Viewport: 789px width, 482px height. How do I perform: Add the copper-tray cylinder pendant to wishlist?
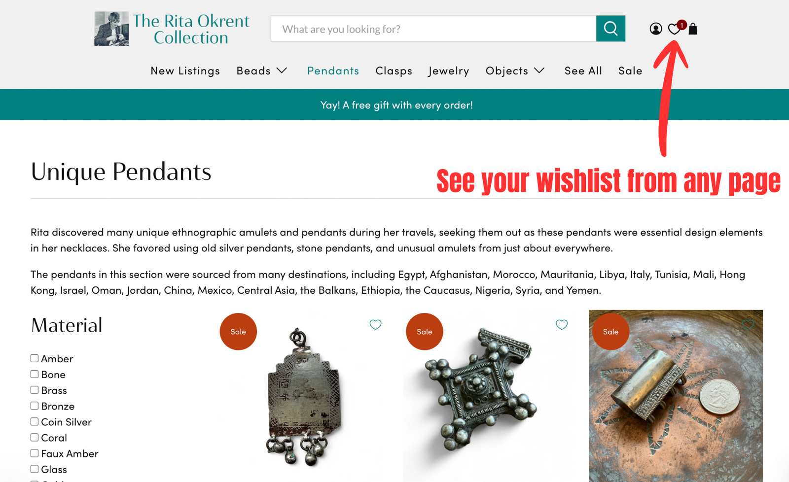[748, 324]
